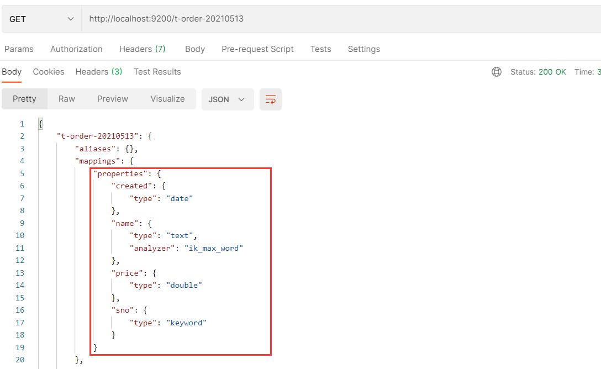Open the JSON format dropdown
Image resolution: width=601 pixels, height=369 pixels.
(227, 99)
